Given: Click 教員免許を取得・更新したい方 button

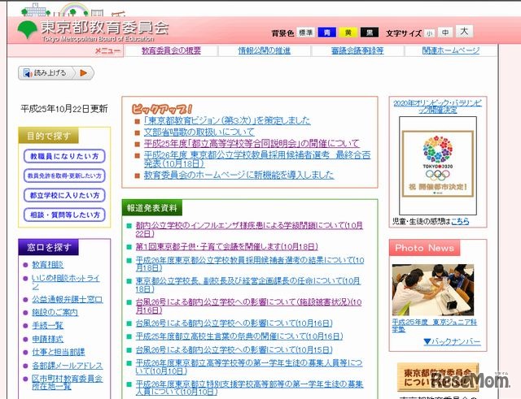Looking at the screenshot, I should (x=64, y=176).
